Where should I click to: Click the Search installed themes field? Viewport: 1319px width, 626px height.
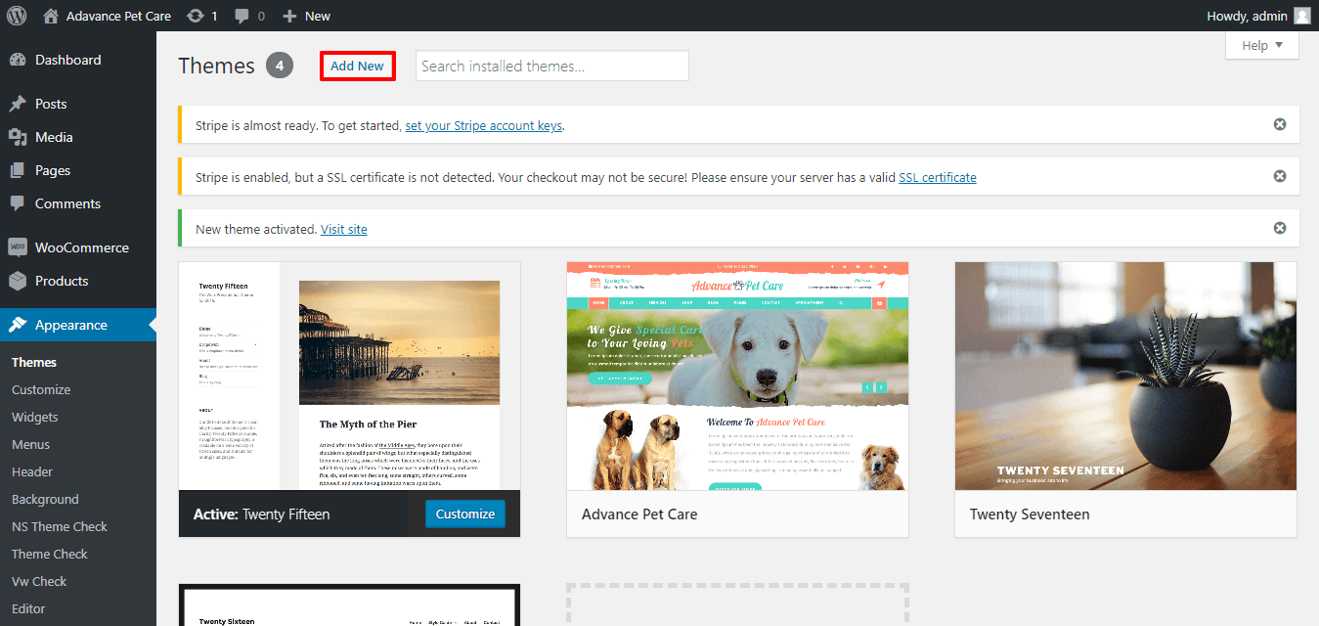click(551, 66)
